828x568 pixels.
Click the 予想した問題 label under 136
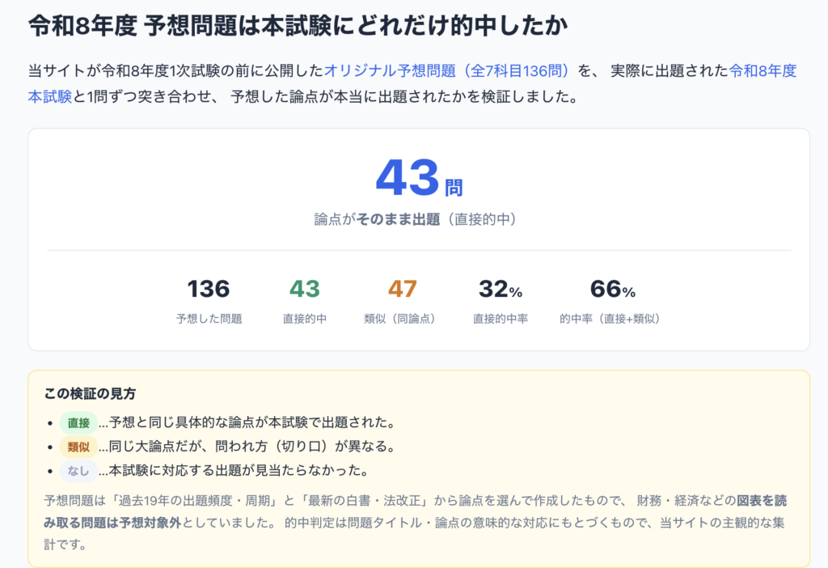click(x=209, y=319)
